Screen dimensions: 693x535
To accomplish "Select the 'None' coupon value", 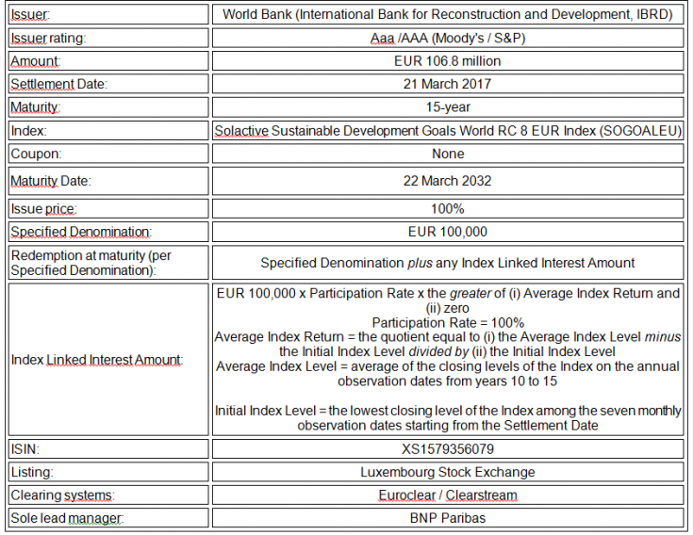I will [448, 154].
